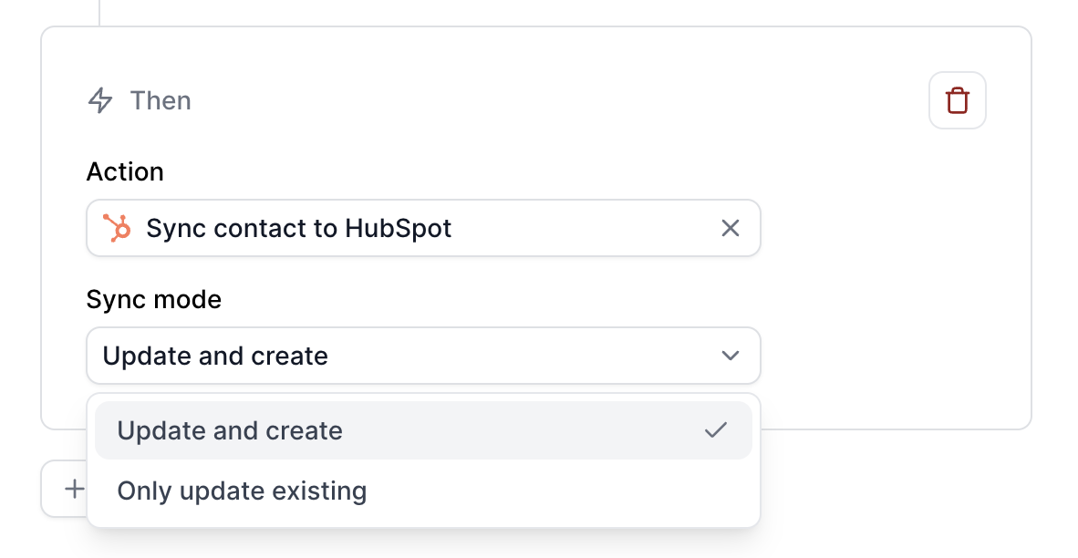Click the "Update and create" selected value text
The width and height of the screenshot is (1078, 558).
215,356
